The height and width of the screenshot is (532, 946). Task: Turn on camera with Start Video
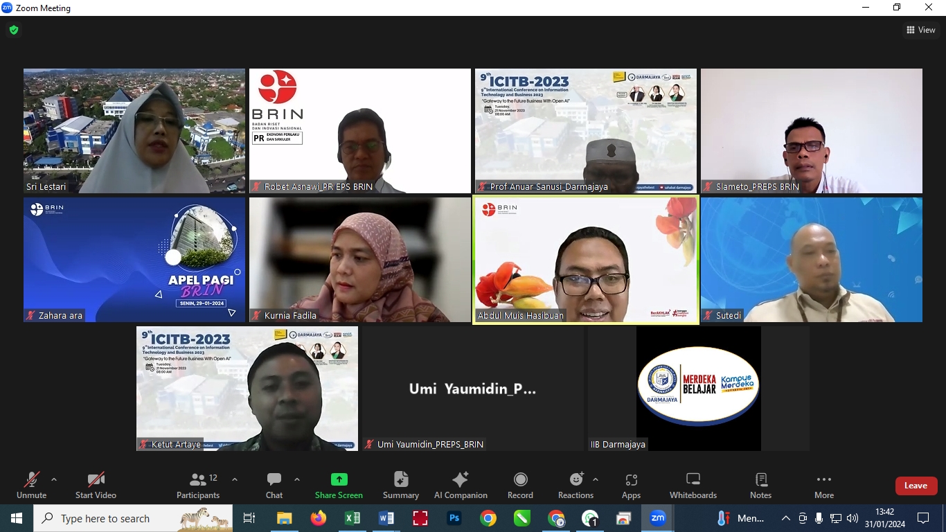click(96, 485)
